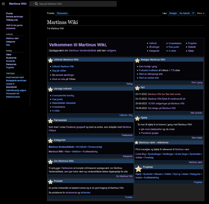The height and width of the screenshot is (204, 209).
Task: Open Livsmysteriets løsning article
Action: [63, 95]
